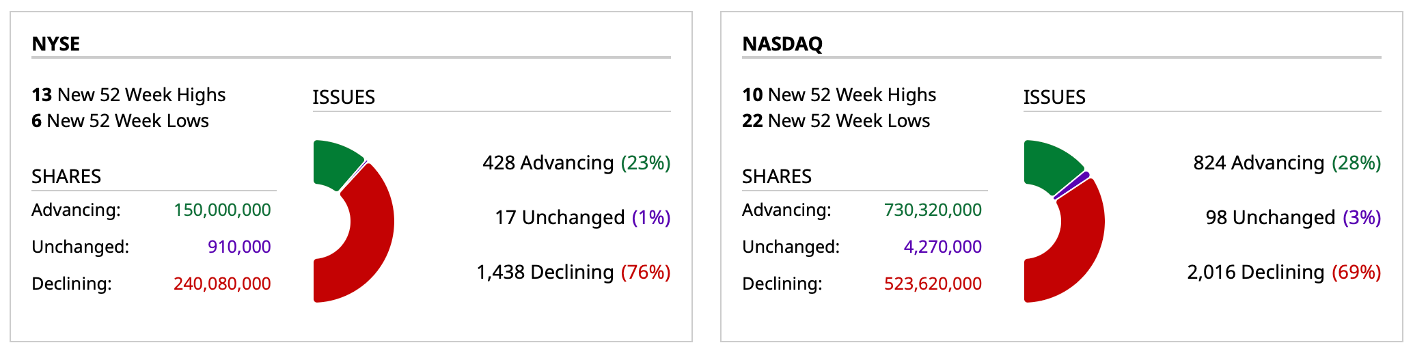This screenshot has height=358, width=1413.
Task: Click green advancing segment of NASDAQ donut
Action: [1049, 164]
